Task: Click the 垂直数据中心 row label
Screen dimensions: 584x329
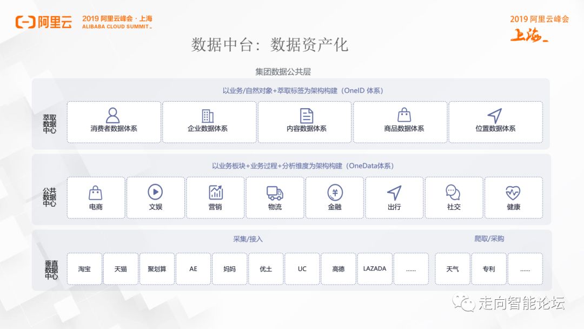Action: (x=51, y=270)
